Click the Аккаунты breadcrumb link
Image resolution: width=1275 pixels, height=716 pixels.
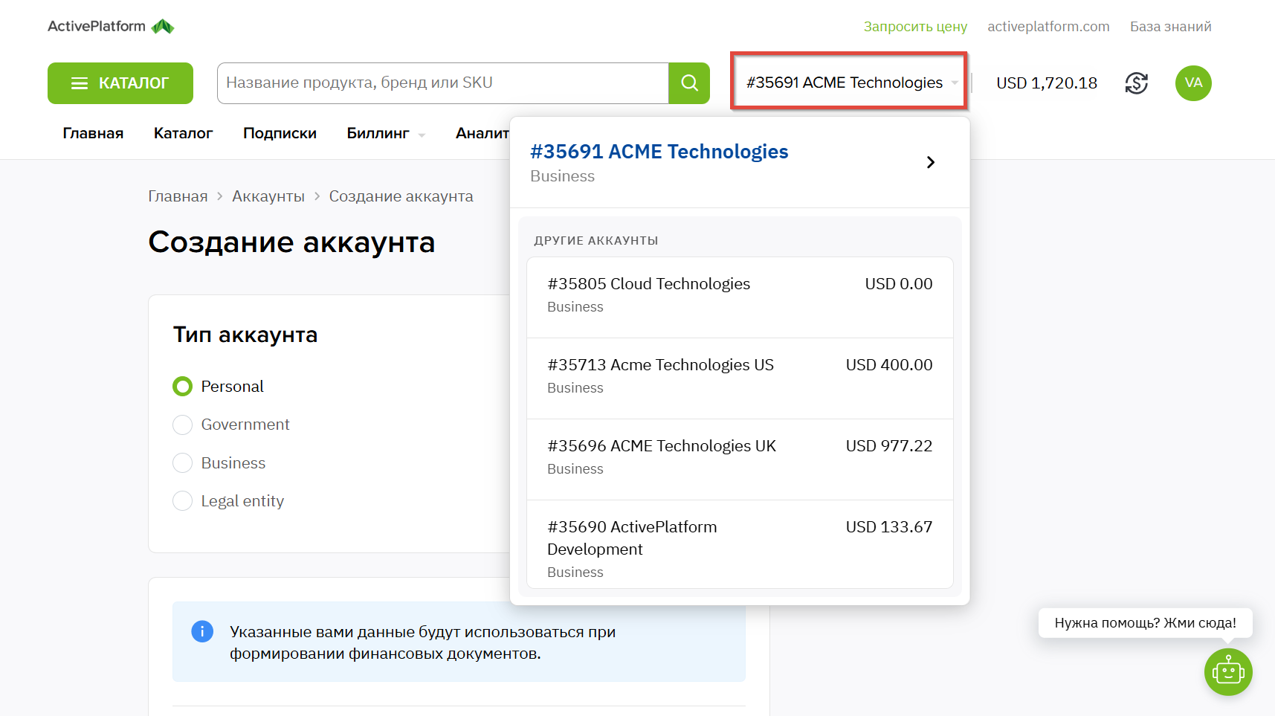268,196
